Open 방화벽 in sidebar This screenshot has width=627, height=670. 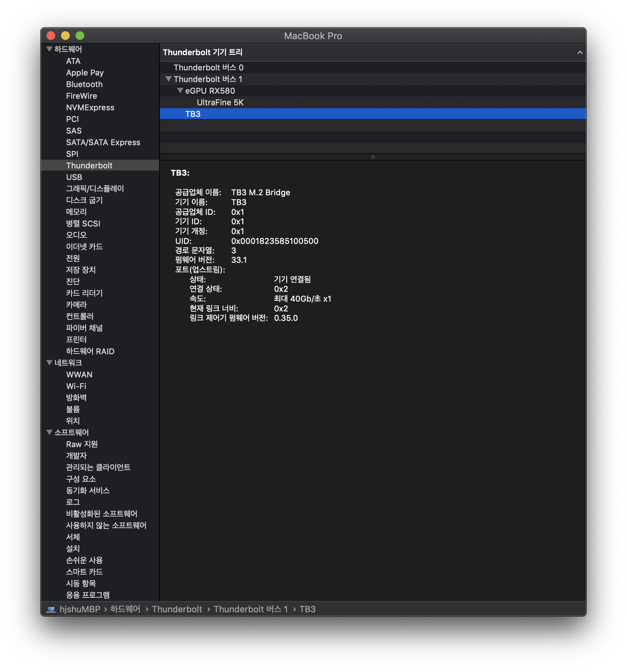[x=76, y=398]
